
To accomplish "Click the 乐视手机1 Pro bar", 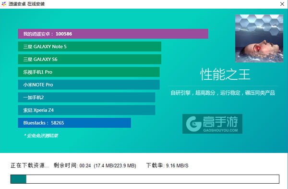I will pyautogui.click(x=89, y=72).
